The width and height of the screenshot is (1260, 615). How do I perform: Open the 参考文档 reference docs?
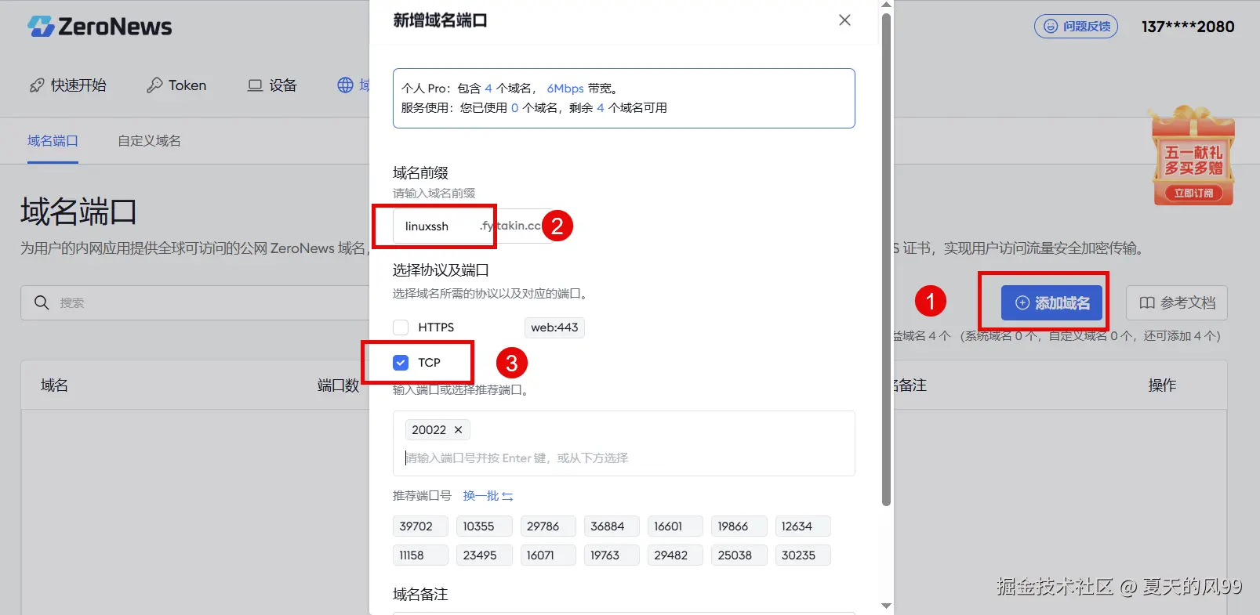click(x=1176, y=302)
